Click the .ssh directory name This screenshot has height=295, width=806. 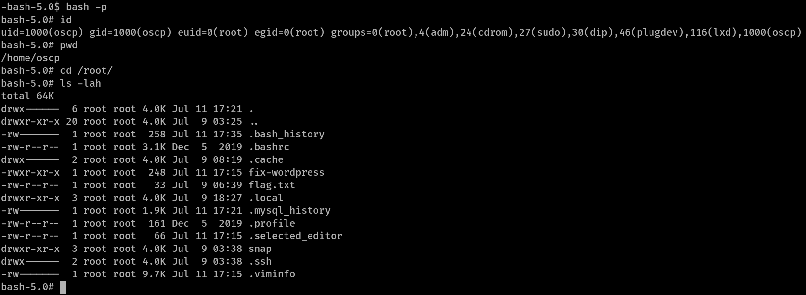pyautogui.click(x=260, y=262)
